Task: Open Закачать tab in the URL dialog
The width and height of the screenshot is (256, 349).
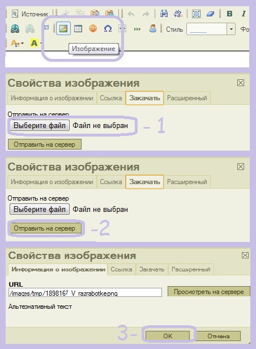Action: coord(152,270)
